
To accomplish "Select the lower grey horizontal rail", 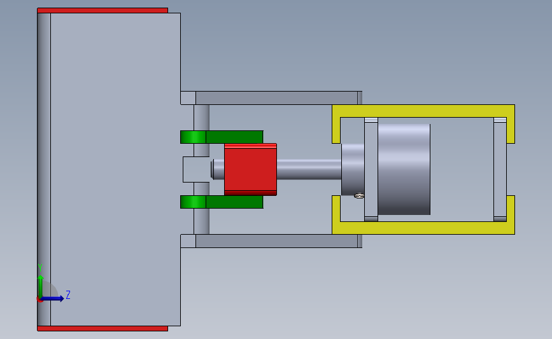I will tap(271, 241).
